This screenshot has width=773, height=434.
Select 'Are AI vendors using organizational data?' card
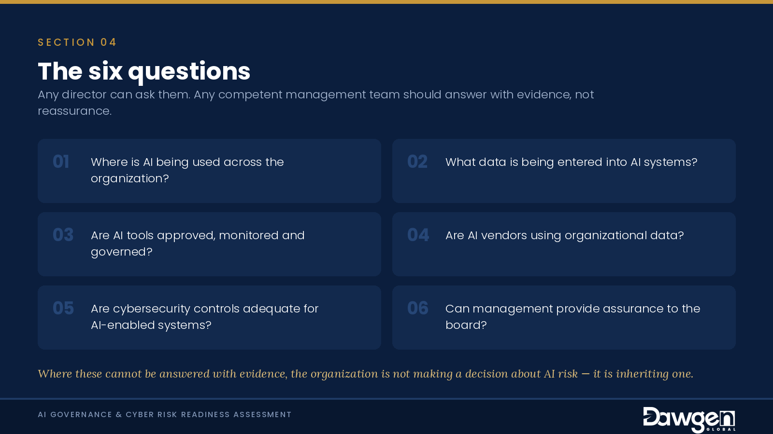tap(564, 244)
